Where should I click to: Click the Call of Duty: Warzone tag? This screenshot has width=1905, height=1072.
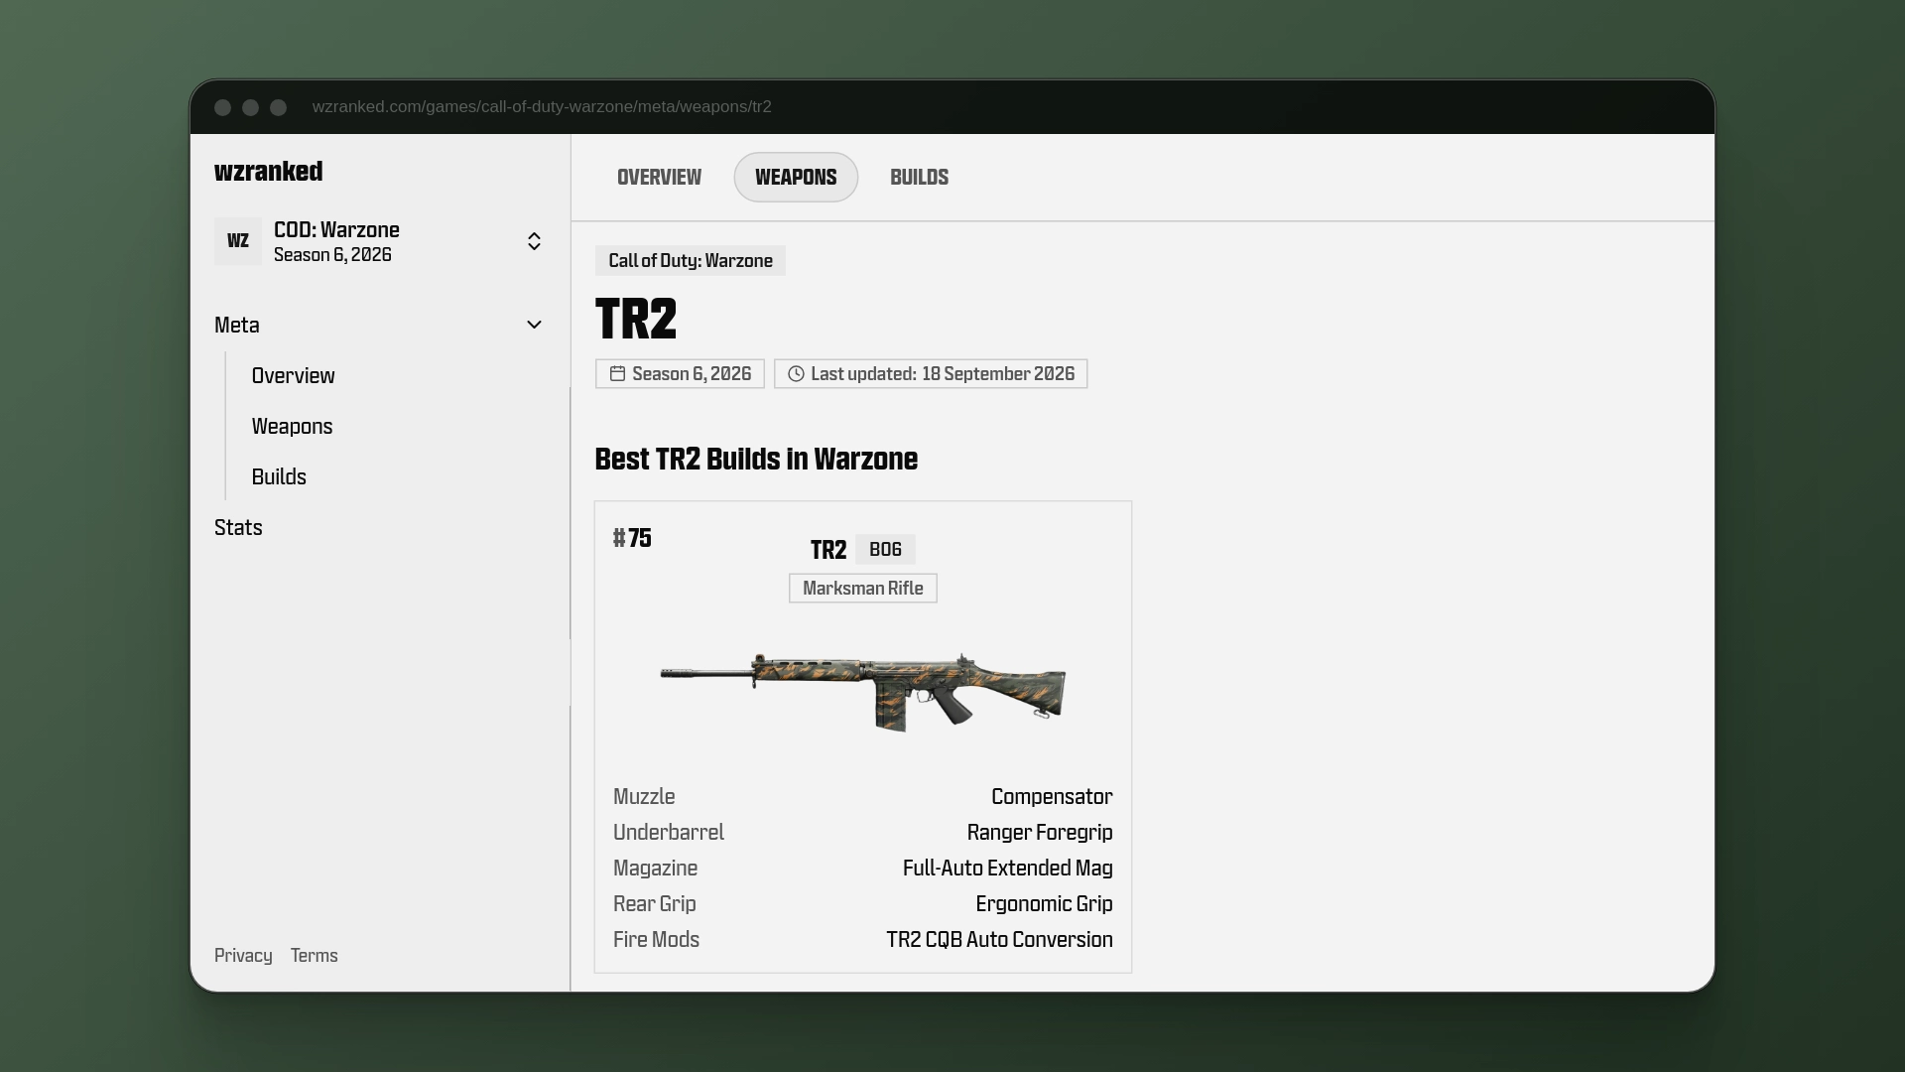pyautogui.click(x=691, y=260)
